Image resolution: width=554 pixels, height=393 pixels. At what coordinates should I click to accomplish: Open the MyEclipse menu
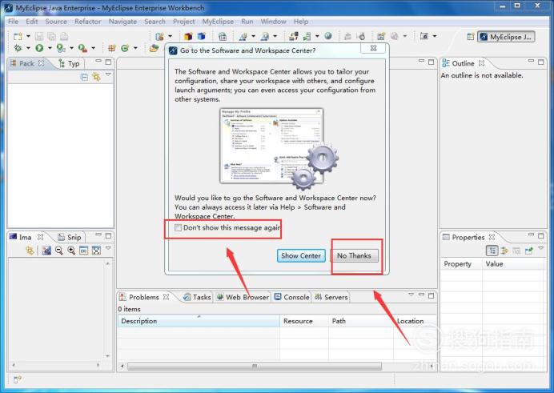[x=218, y=22]
